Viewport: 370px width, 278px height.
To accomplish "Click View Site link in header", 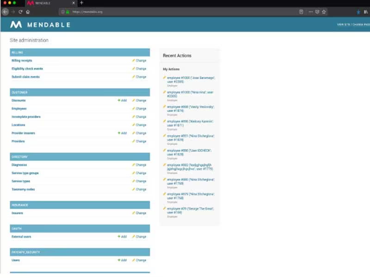I will click(343, 25).
